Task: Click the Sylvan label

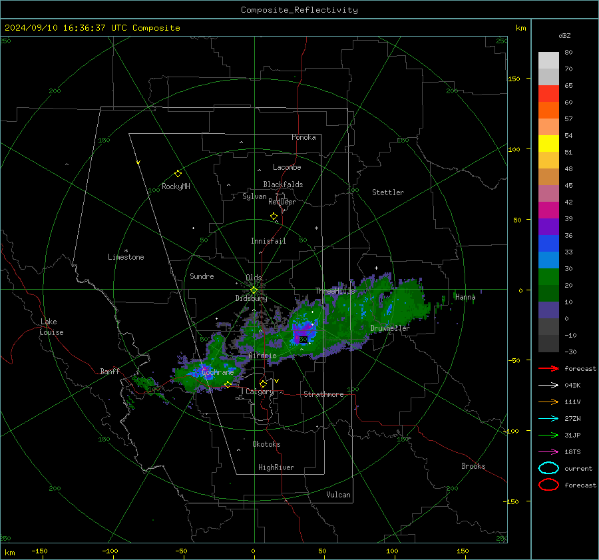Action: tap(254, 197)
